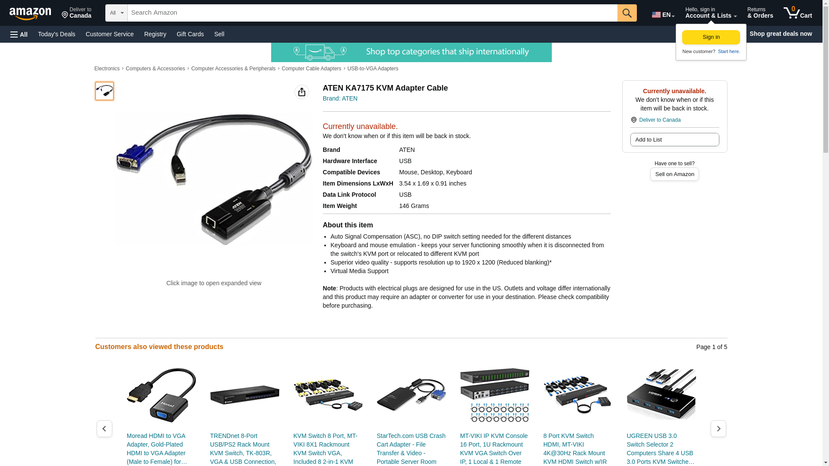The height and width of the screenshot is (466, 829).
Task: Show next carousel page arrow
Action: pos(718,428)
